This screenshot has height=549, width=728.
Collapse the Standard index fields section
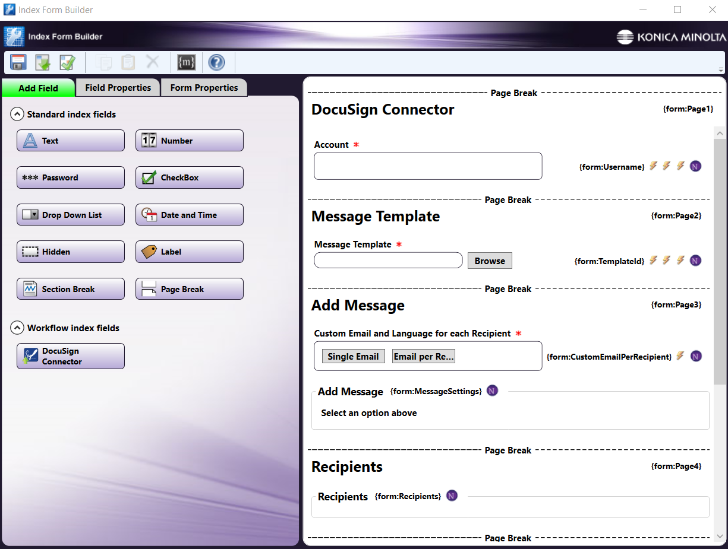point(17,114)
